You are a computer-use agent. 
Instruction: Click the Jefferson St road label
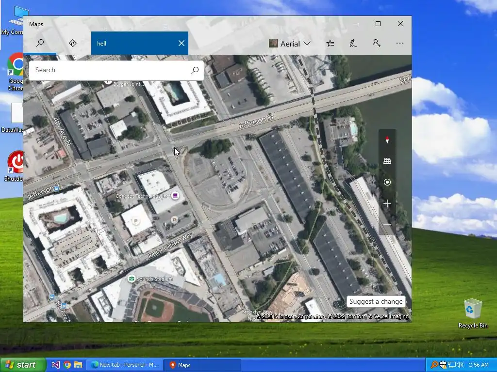point(256,121)
